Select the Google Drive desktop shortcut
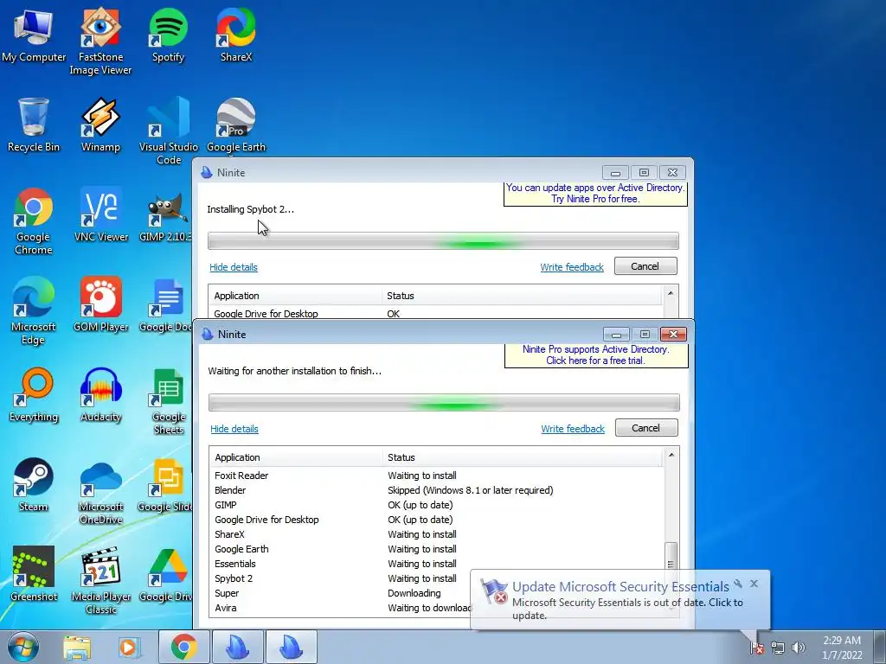The height and width of the screenshot is (664, 886). 165,575
